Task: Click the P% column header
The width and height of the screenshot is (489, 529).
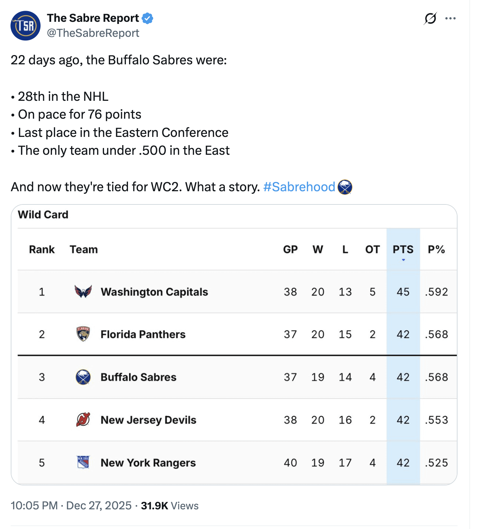Action: (436, 249)
